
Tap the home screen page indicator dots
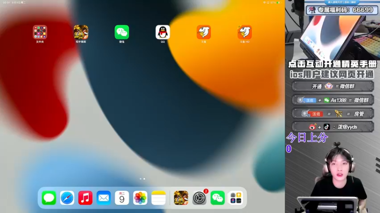[142, 179]
